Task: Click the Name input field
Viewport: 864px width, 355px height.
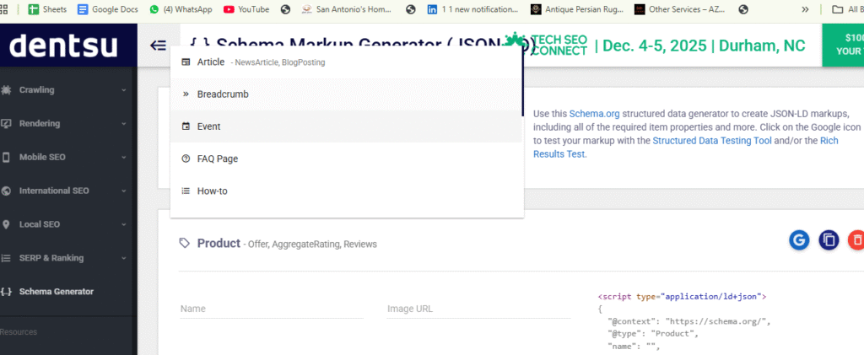Action: click(271, 309)
